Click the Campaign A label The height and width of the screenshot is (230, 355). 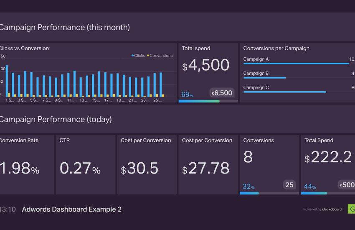[x=256, y=59]
